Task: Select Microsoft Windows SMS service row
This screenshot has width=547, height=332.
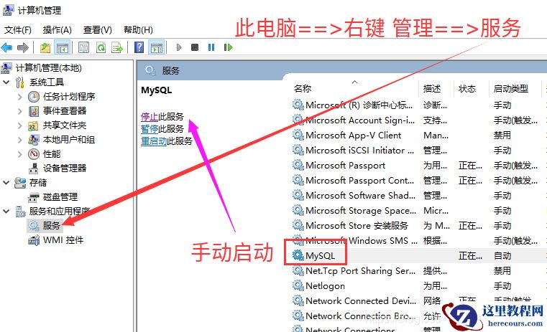Action: [418, 241]
